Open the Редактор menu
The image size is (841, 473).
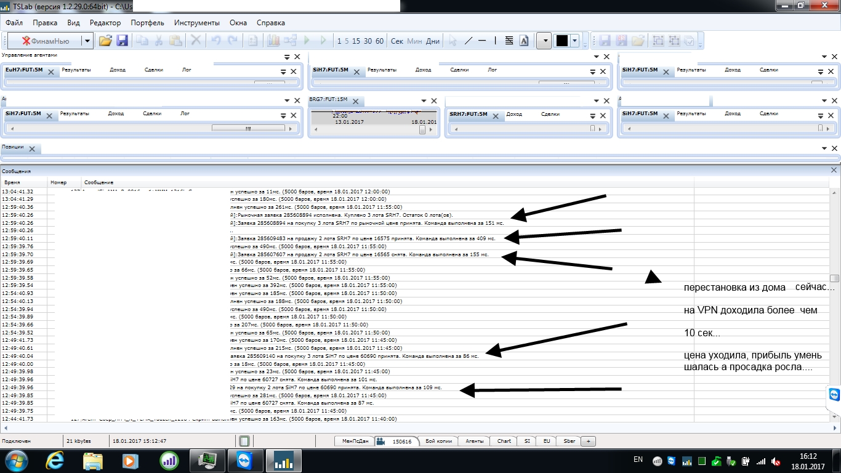pyautogui.click(x=105, y=23)
